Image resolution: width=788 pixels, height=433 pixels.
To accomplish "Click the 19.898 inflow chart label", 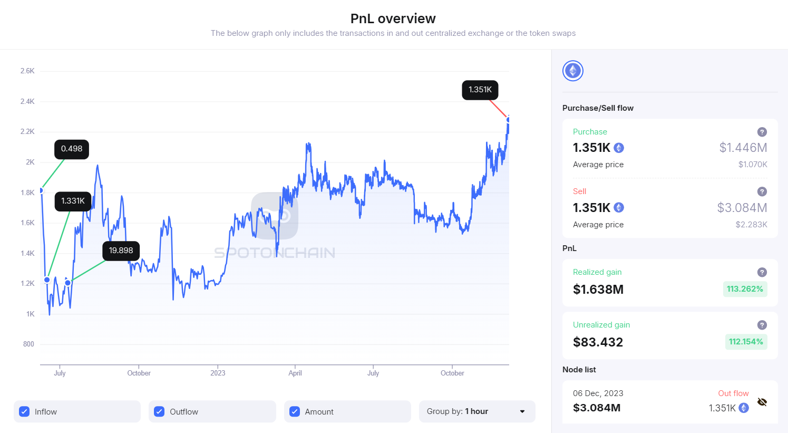I will [x=121, y=251].
